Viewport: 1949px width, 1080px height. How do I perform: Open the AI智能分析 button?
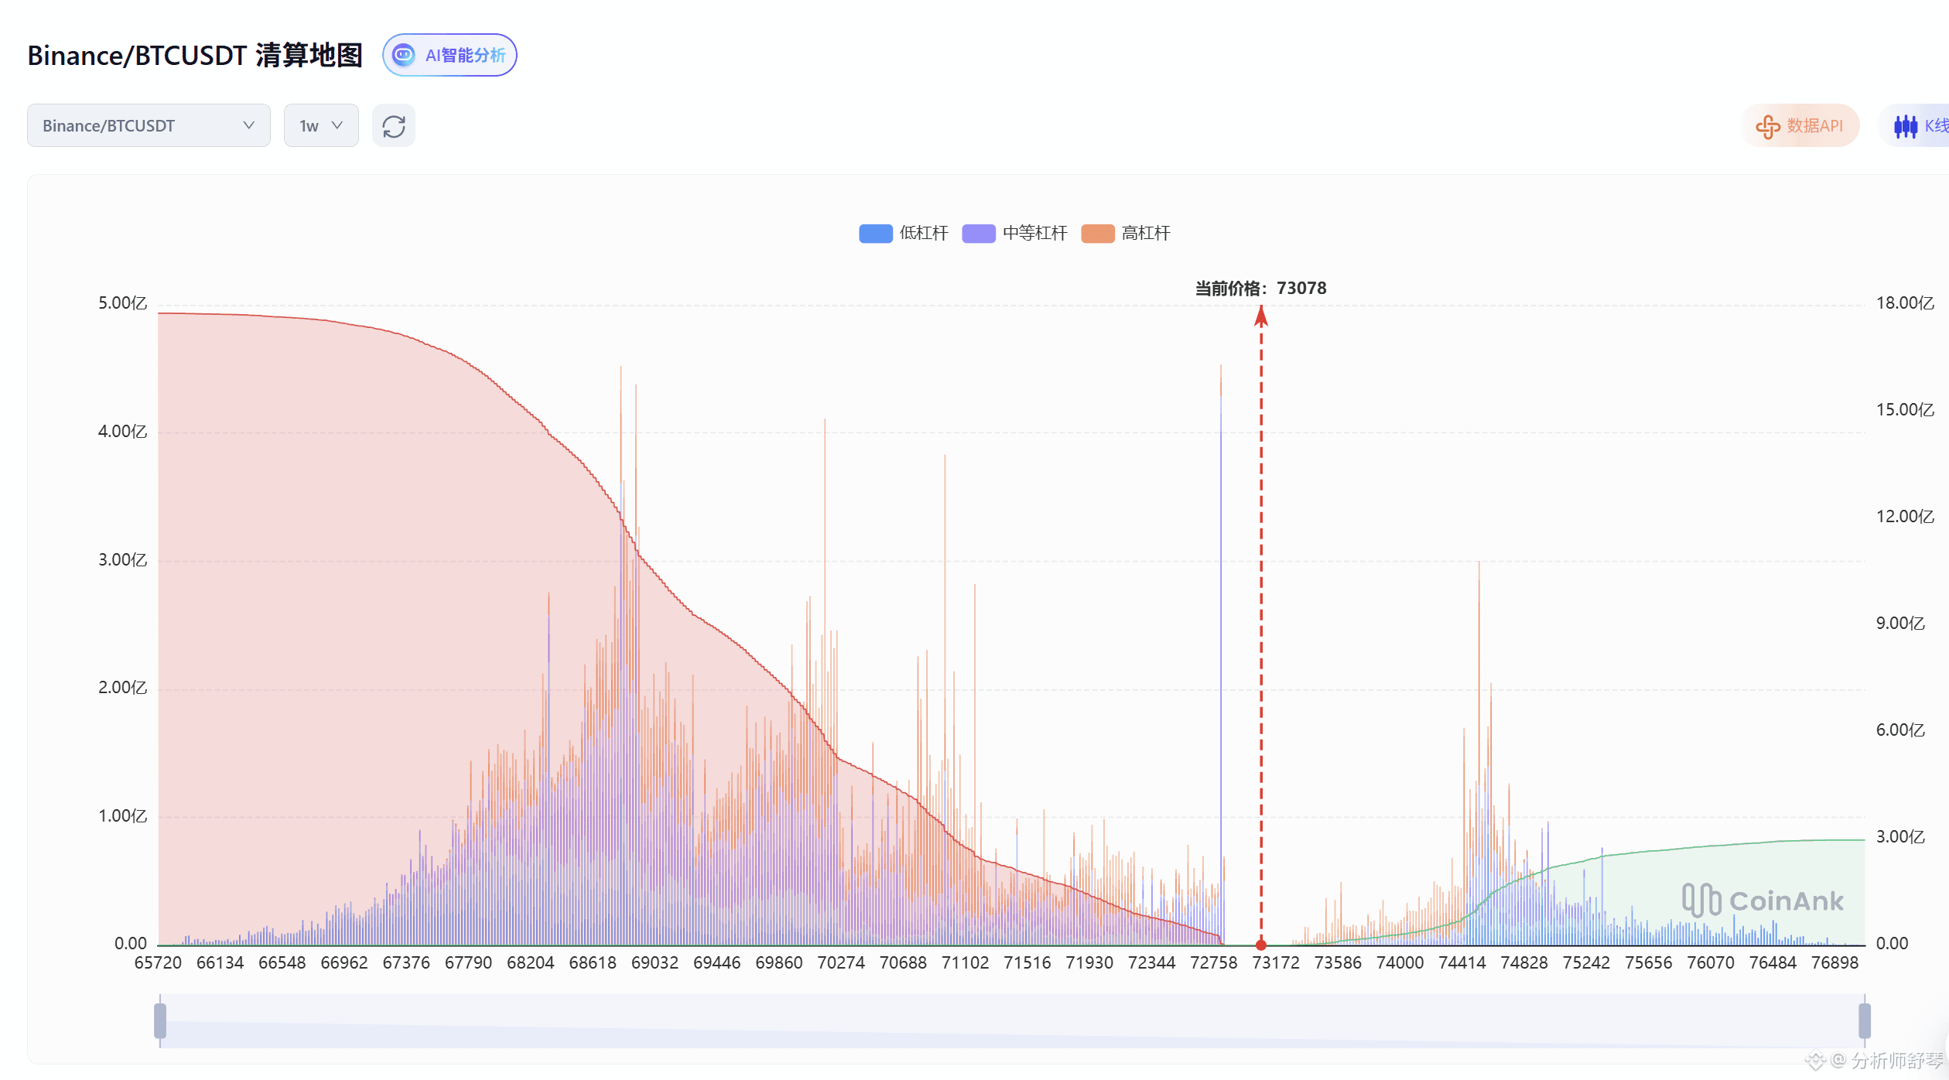click(450, 55)
